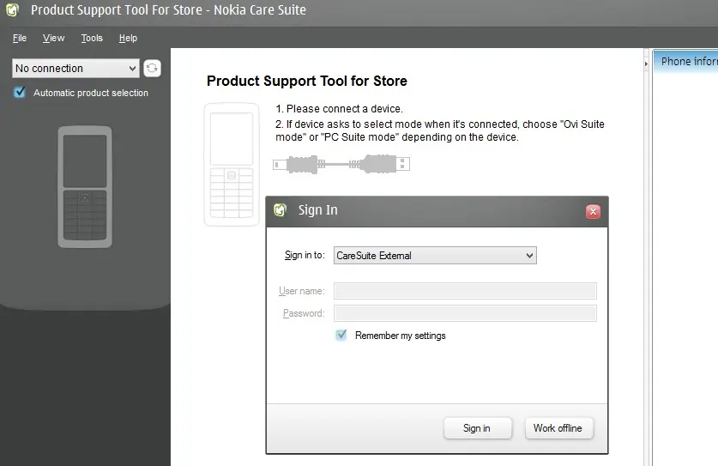Click the 'Sign in to:' label
Screen dimensions: 718x466
pos(305,255)
